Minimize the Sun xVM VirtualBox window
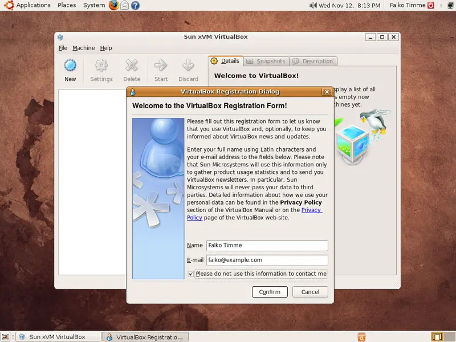This screenshot has height=342, width=456. (x=370, y=37)
